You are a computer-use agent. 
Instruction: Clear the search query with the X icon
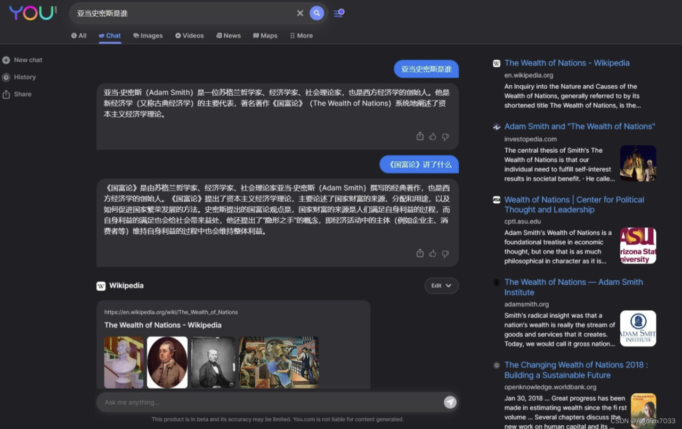[300, 13]
